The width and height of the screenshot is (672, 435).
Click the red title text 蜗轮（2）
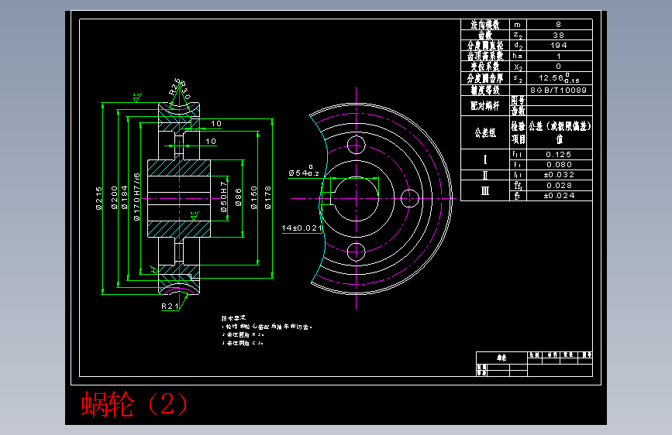[x=134, y=404]
